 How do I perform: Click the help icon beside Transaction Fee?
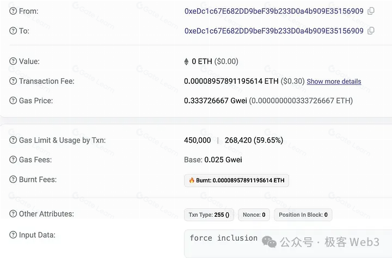coord(13,81)
